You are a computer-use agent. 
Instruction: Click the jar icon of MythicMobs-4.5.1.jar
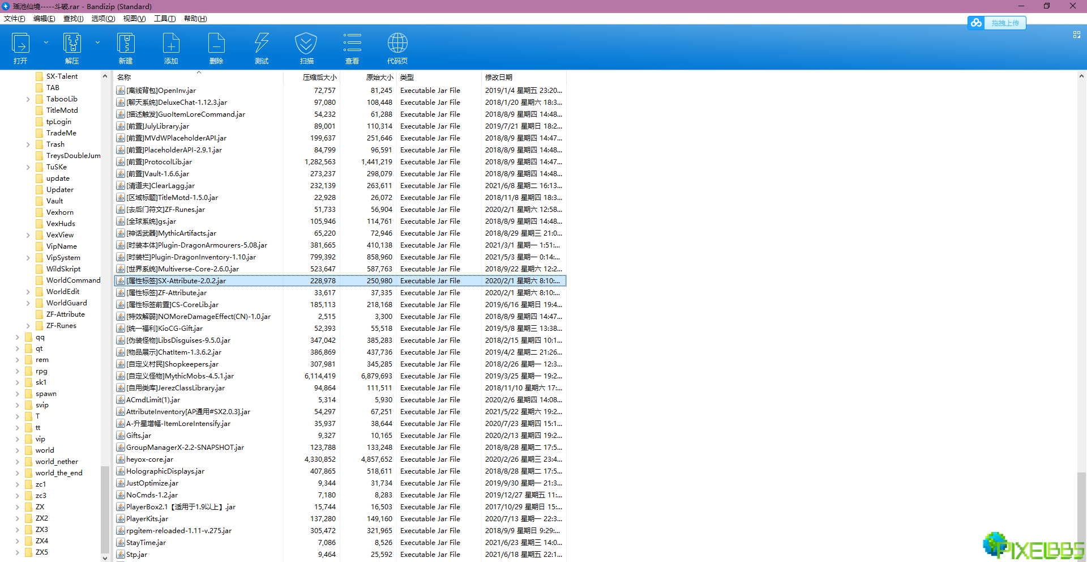pyautogui.click(x=121, y=376)
